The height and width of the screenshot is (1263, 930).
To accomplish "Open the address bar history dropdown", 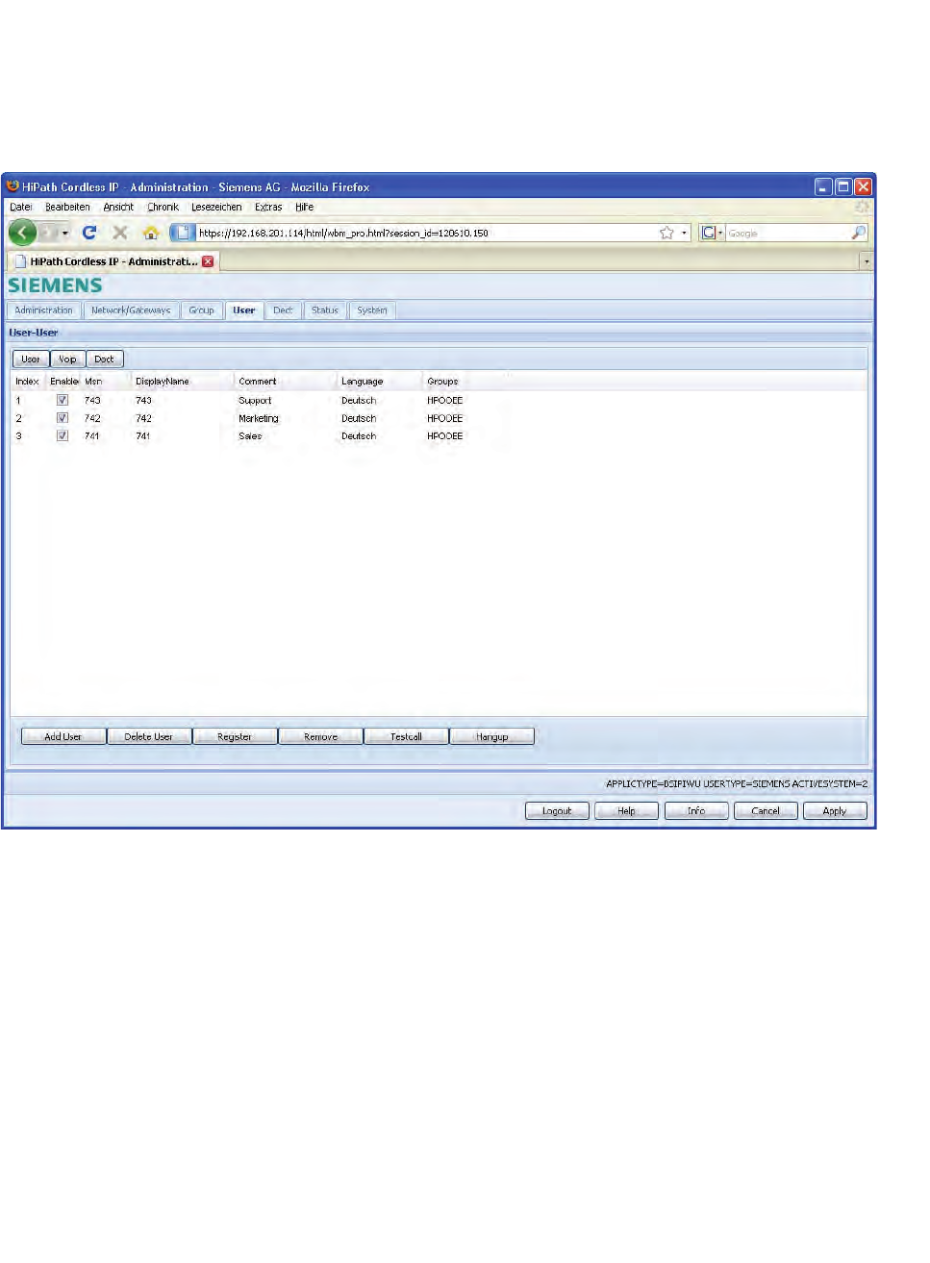I will pos(685,233).
